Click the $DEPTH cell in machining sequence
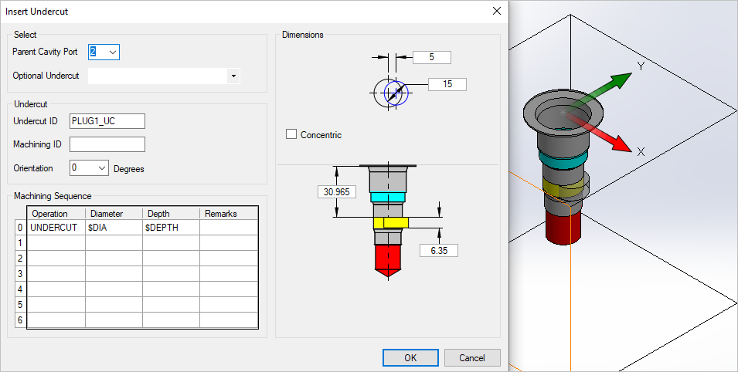The width and height of the screenshot is (738, 372). pyautogui.click(x=171, y=228)
